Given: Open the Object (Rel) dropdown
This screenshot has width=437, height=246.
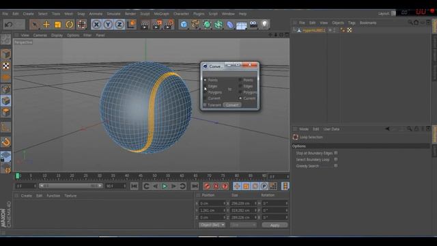Looking at the screenshot, I should click(x=212, y=225).
